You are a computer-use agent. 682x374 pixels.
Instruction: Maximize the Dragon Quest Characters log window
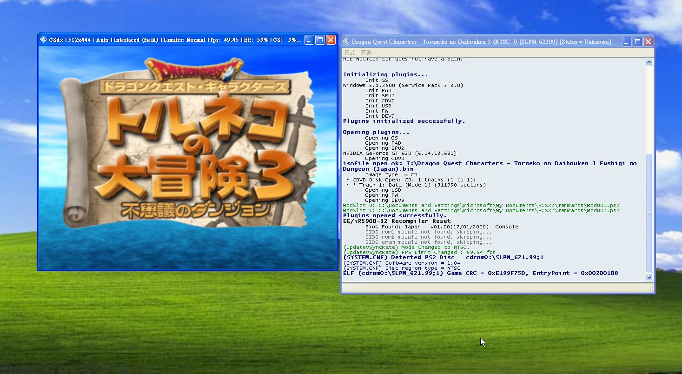pos(638,42)
